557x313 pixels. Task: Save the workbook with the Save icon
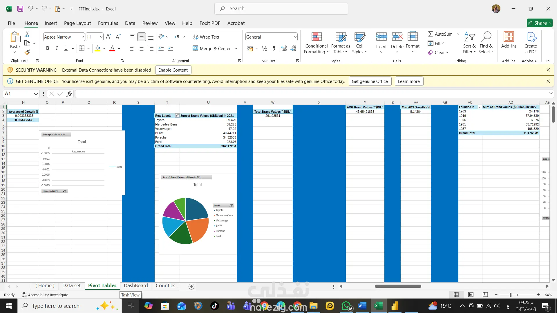[x=20, y=9]
